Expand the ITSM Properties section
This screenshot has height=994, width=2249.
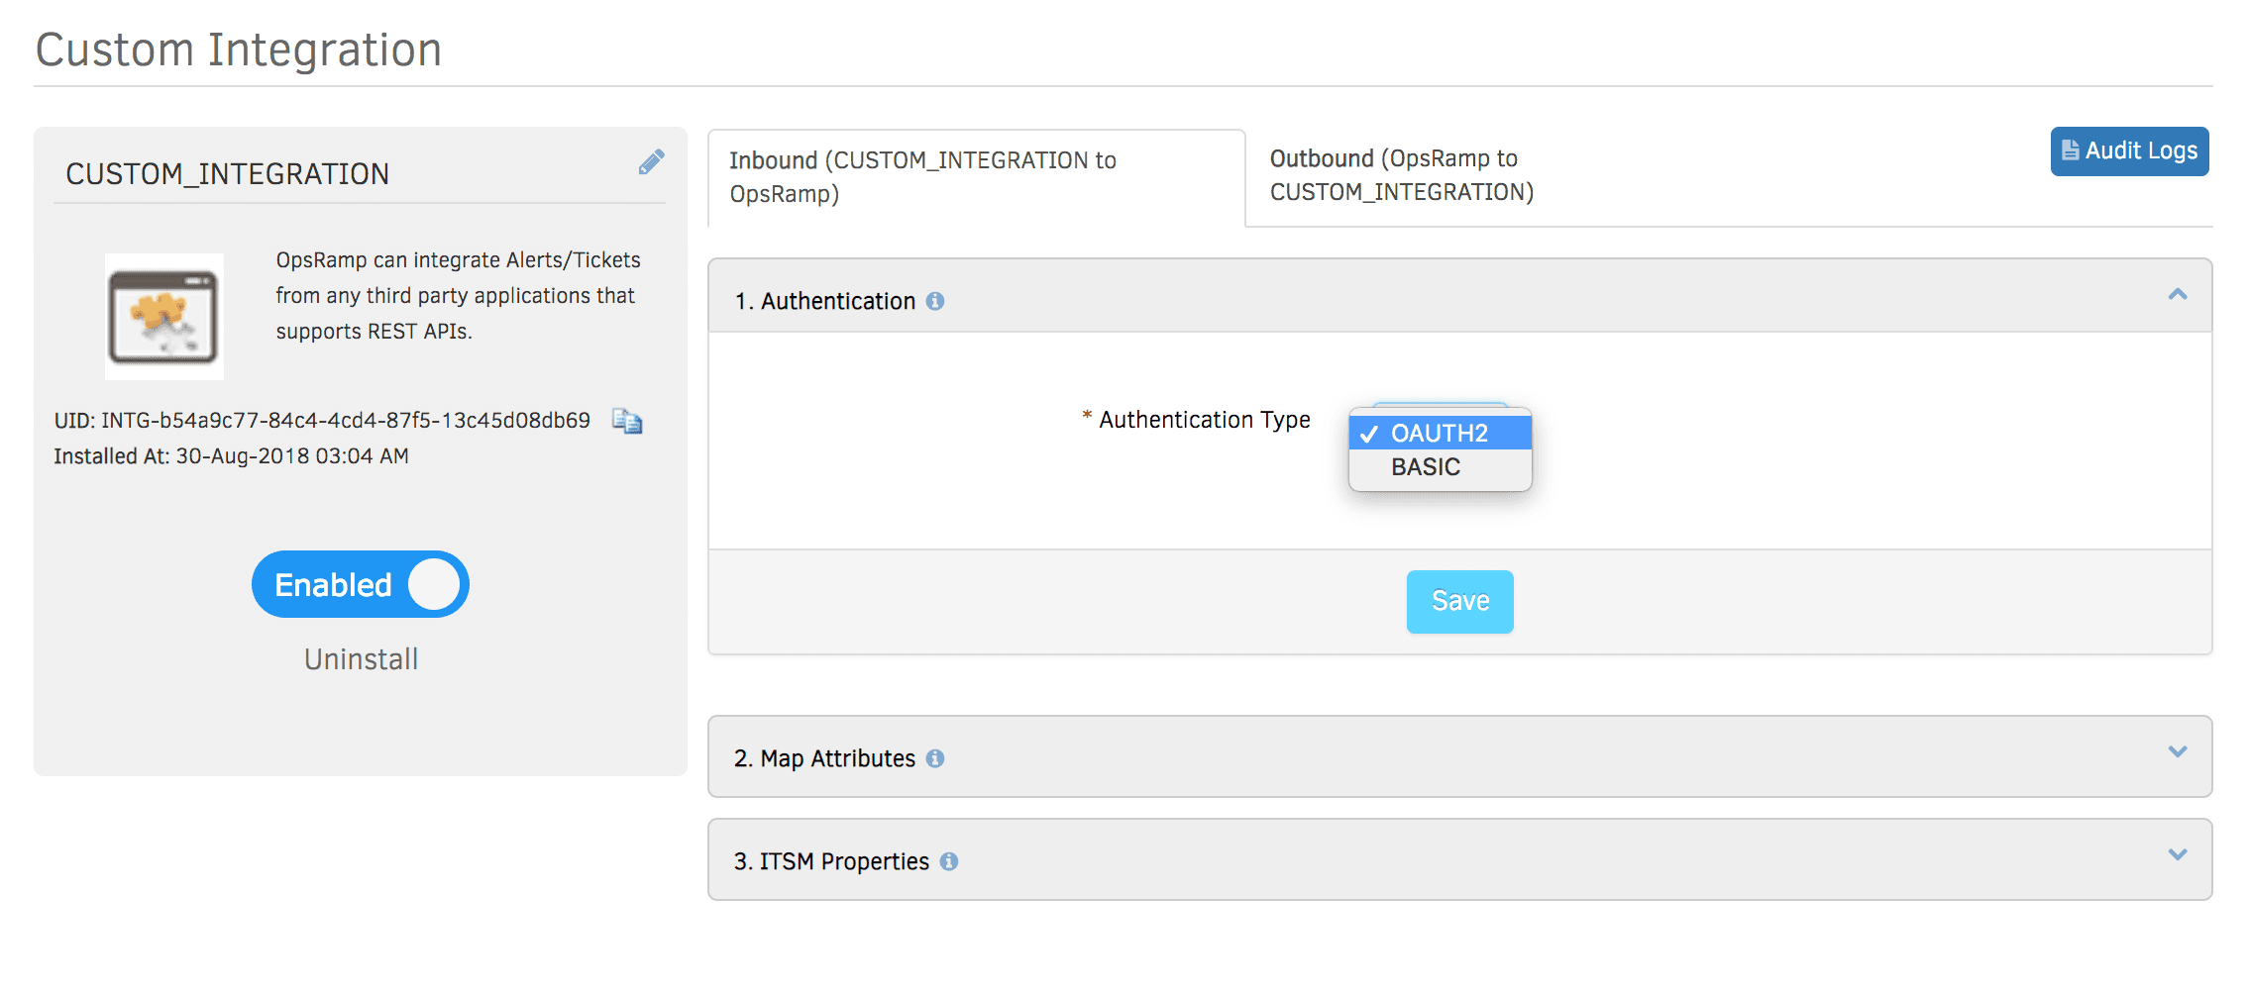[2175, 855]
